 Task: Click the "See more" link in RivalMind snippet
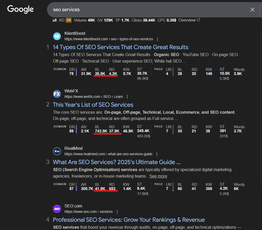click(x=158, y=176)
